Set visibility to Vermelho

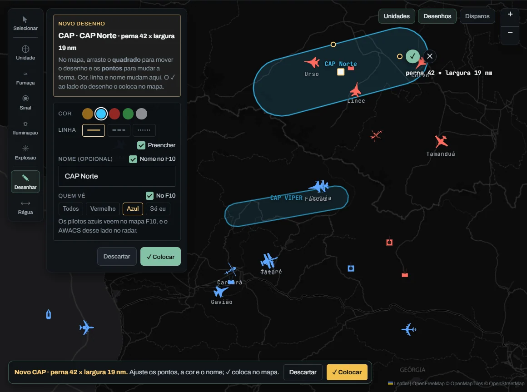point(103,208)
